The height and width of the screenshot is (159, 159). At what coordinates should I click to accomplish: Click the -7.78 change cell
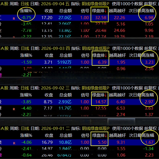coord(26,30)
